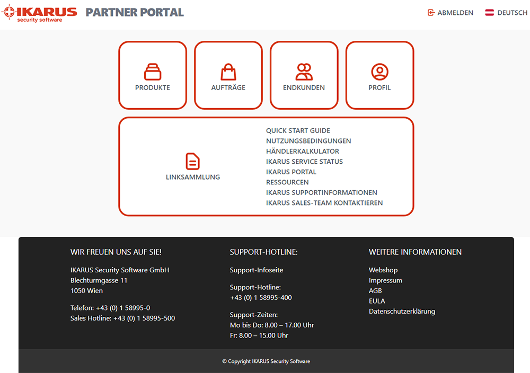Open the RESSOURCEN link
The width and height of the screenshot is (530, 373).
point(287,182)
